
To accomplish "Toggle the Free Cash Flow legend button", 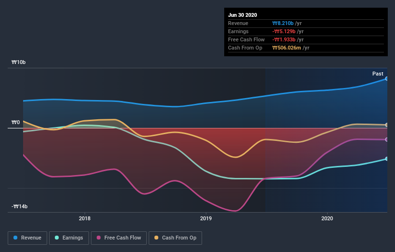I will [119, 238].
